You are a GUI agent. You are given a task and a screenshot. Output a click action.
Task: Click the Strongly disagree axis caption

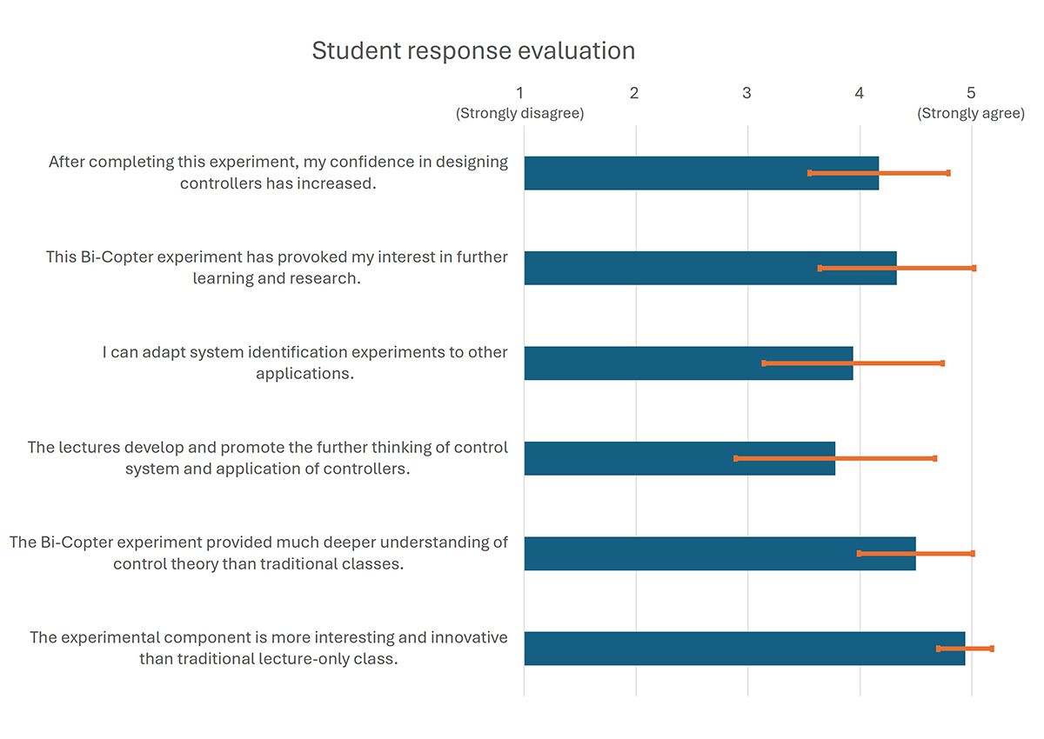pos(520,114)
